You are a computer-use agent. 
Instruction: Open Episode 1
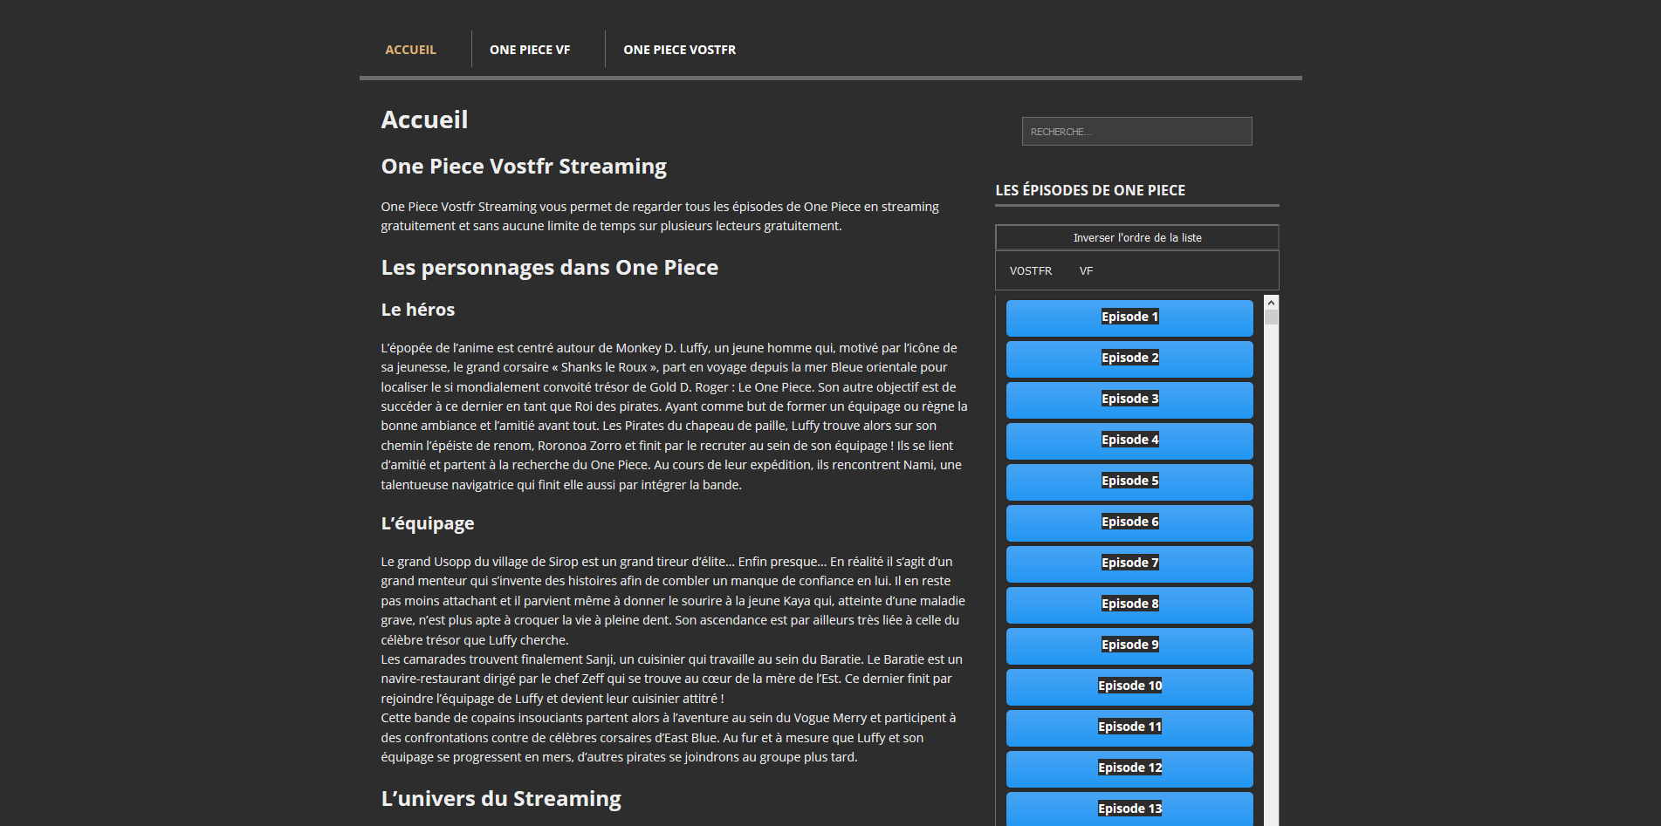1129,317
